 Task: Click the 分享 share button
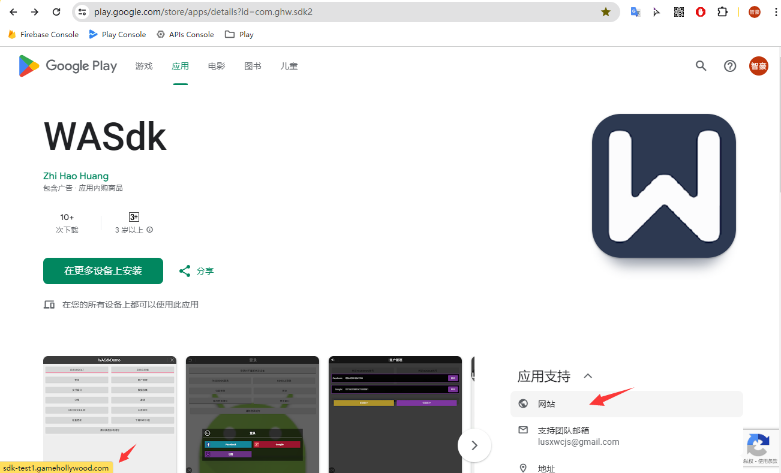[x=196, y=271]
